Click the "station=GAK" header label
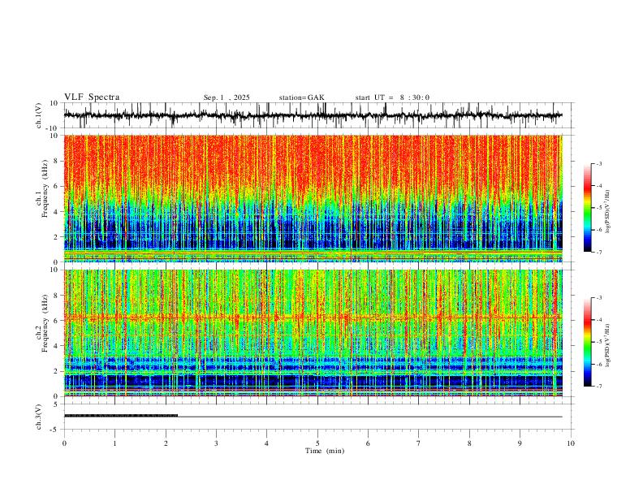Viewport: 643px width, 497px height. point(301,97)
